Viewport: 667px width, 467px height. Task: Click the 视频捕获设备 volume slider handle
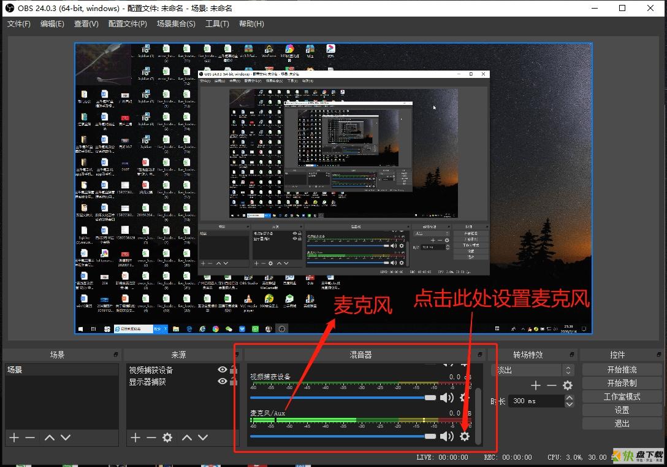(x=430, y=398)
